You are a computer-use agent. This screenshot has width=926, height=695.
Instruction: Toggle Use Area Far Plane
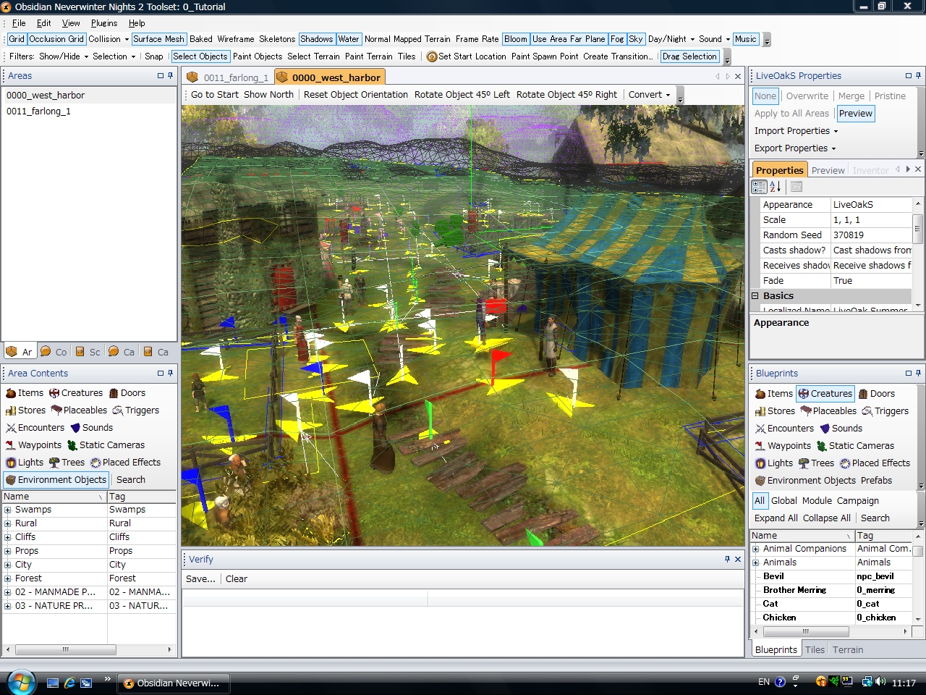(569, 39)
